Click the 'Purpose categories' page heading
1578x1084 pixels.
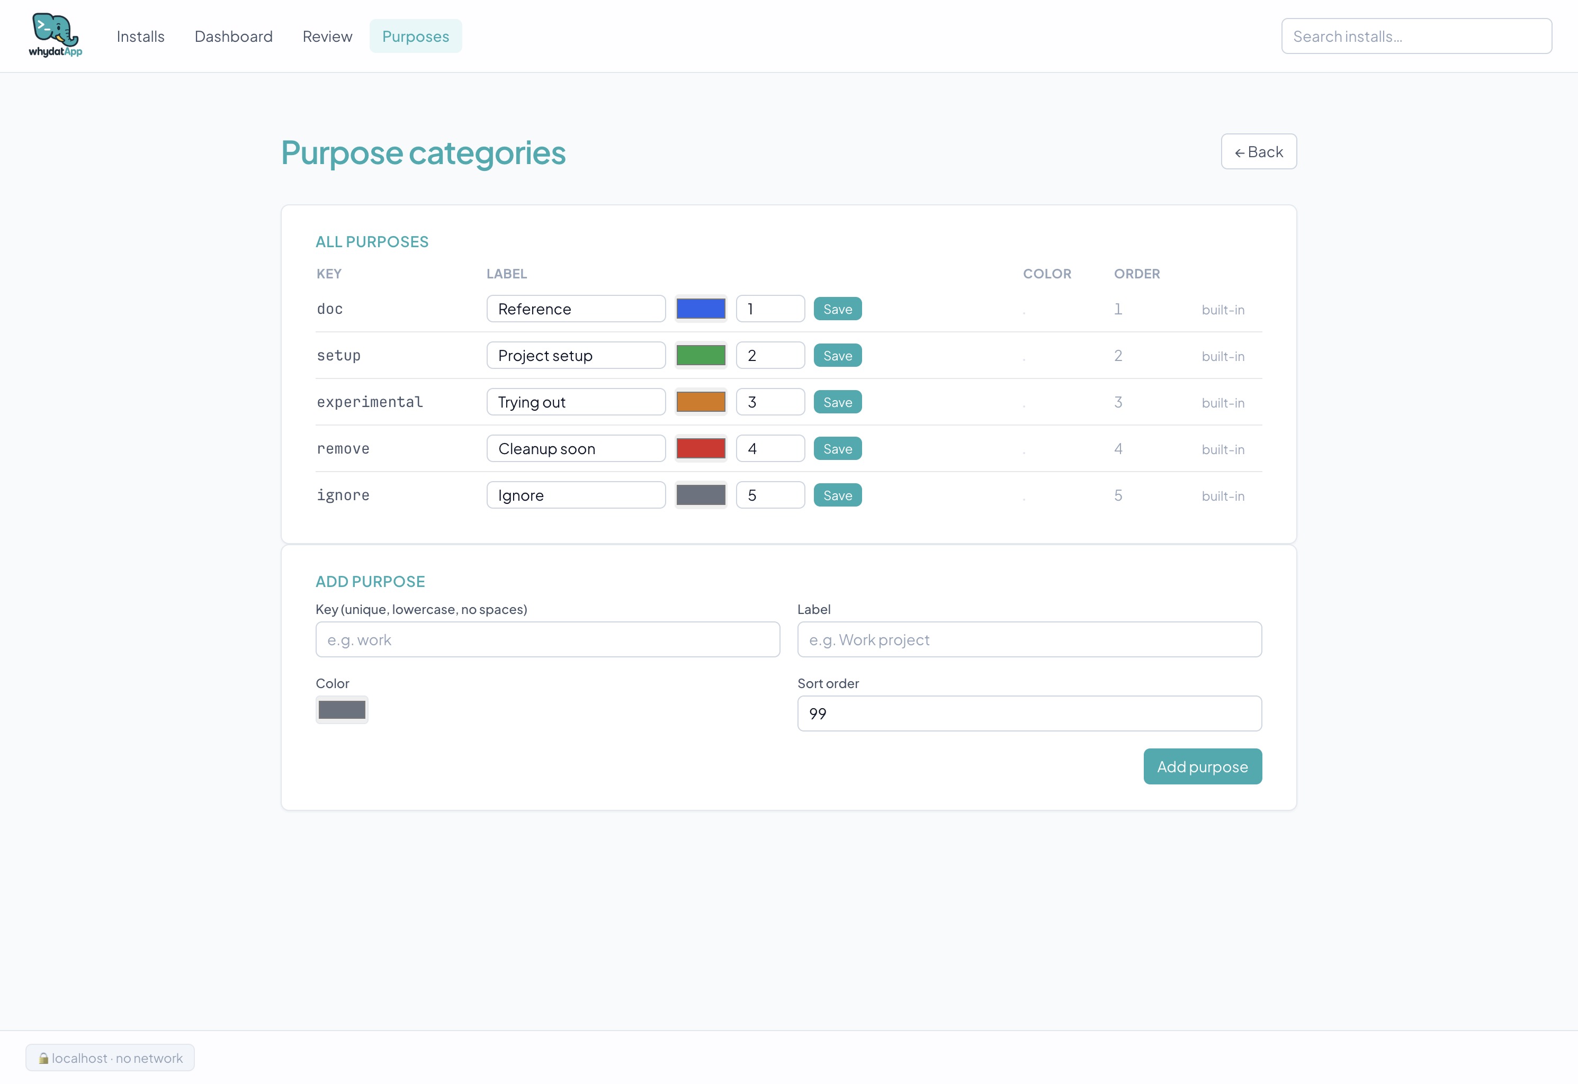tap(423, 152)
